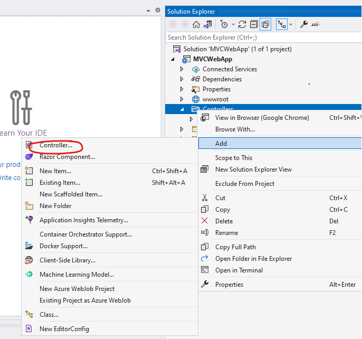Expand the wwwroot node
362x339 pixels.
point(182,99)
